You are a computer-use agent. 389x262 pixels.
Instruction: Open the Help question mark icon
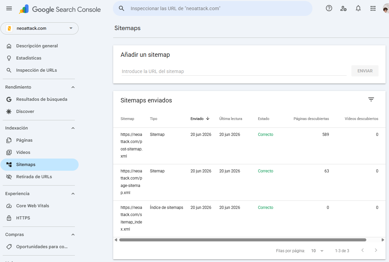pyautogui.click(x=329, y=8)
